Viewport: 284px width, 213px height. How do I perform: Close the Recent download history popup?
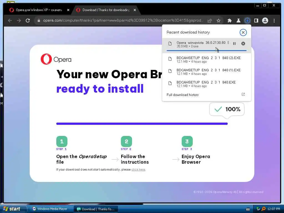point(243,32)
